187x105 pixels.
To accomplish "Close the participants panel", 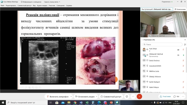I will 185,40.
